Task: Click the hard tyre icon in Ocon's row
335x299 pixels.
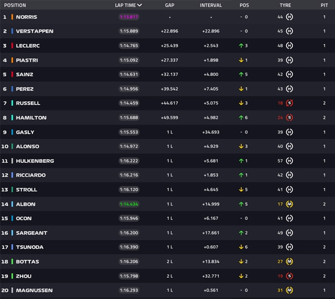Action: (x=289, y=218)
